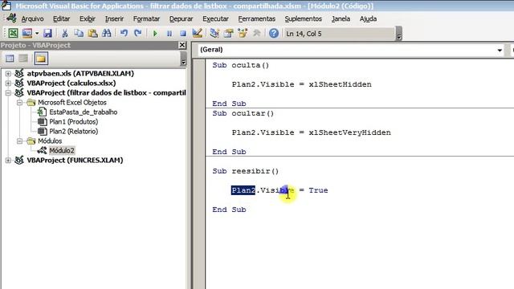
Task: Open the Insert UserForm dropdown arrow
Action: (x=37, y=34)
